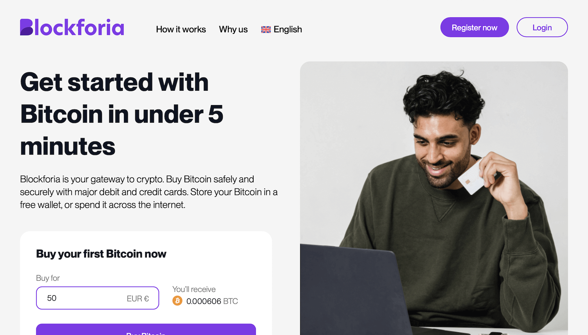This screenshot has height=335, width=588.
Task: Open the How it works page
Action: tap(181, 29)
